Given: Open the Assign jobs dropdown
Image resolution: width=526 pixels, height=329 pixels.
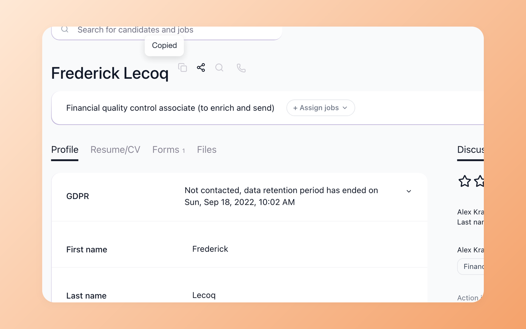Looking at the screenshot, I should (321, 108).
